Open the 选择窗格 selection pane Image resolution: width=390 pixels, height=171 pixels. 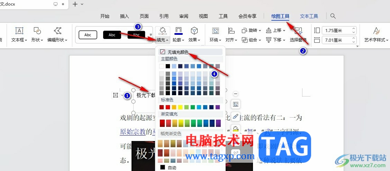coord(298,34)
